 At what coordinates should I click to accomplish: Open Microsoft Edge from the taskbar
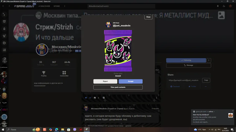57,130
